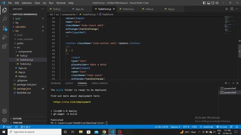This screenshot has width=241, height=135.
Task: Open the Terminal menu
Action: coord(61,3)
